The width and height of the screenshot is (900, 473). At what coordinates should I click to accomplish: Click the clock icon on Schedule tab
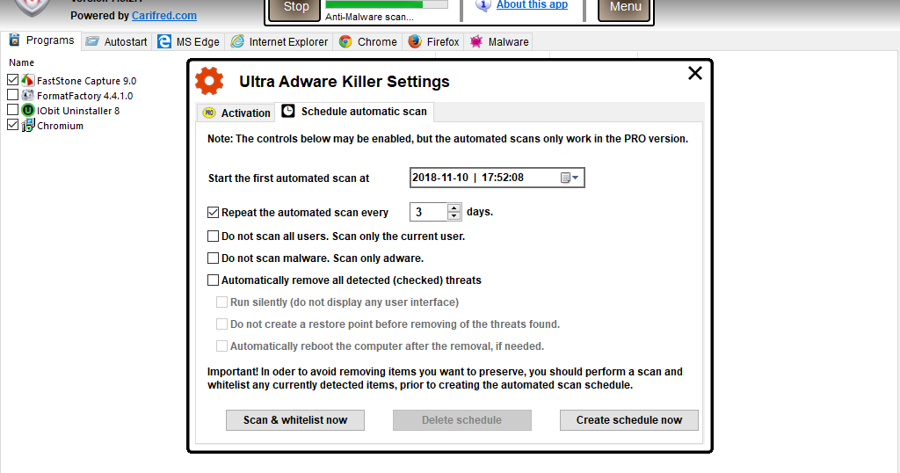point(288,111)
